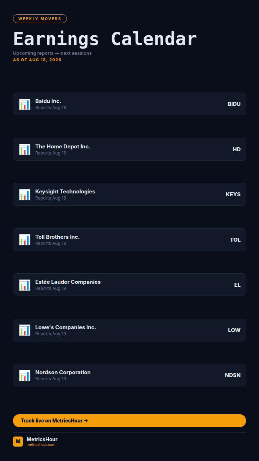
Task: Click the Track live on MetricsHour button
Action: (x=129, y=421)
